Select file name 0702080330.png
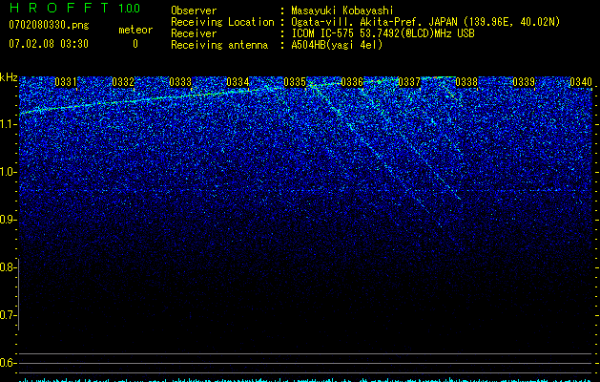 tap(49, 25)
